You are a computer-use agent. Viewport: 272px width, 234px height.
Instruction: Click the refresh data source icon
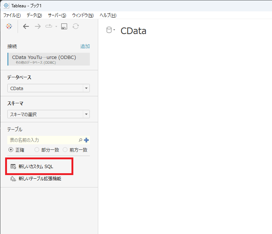[76, 26]
